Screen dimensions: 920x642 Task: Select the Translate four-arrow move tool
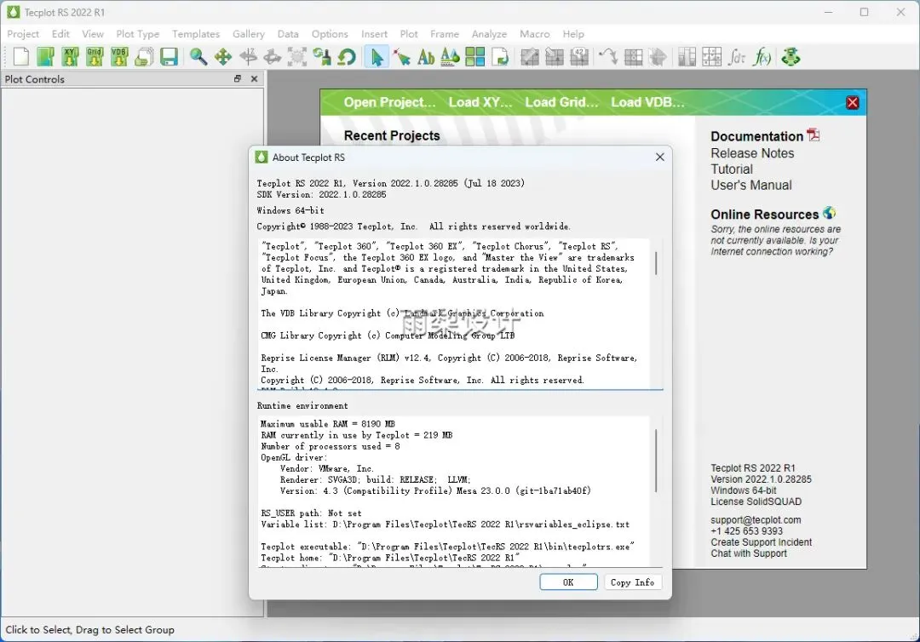[x=223, y=57]
